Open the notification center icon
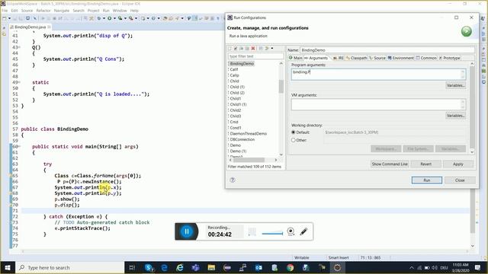 pyautogui.click(x=478, y=267)
